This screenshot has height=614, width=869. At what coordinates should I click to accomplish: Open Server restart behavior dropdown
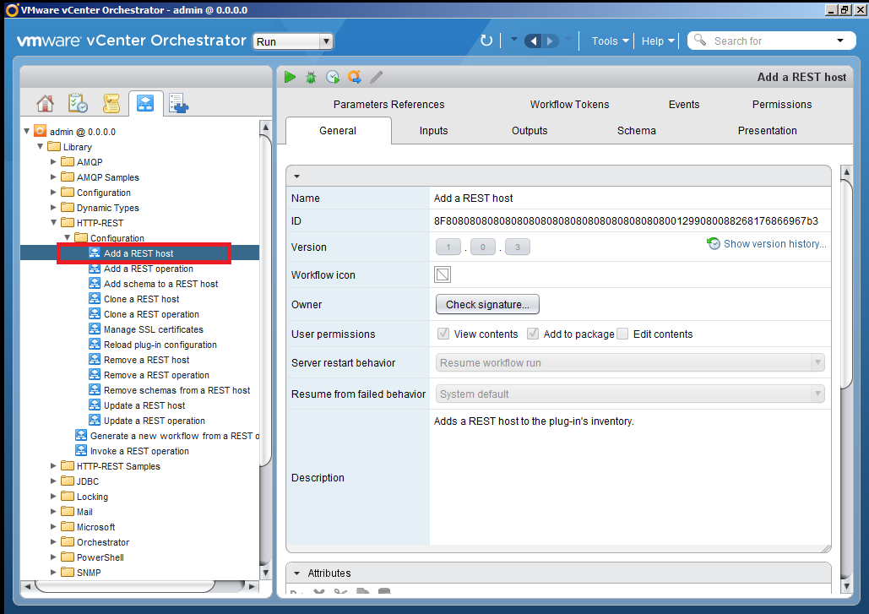pos(630,362)
